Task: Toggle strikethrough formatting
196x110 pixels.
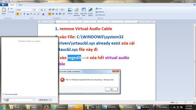Action: (x=28, y=14)
